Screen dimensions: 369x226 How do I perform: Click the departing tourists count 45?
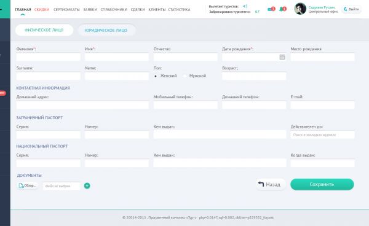pos(245,6)
